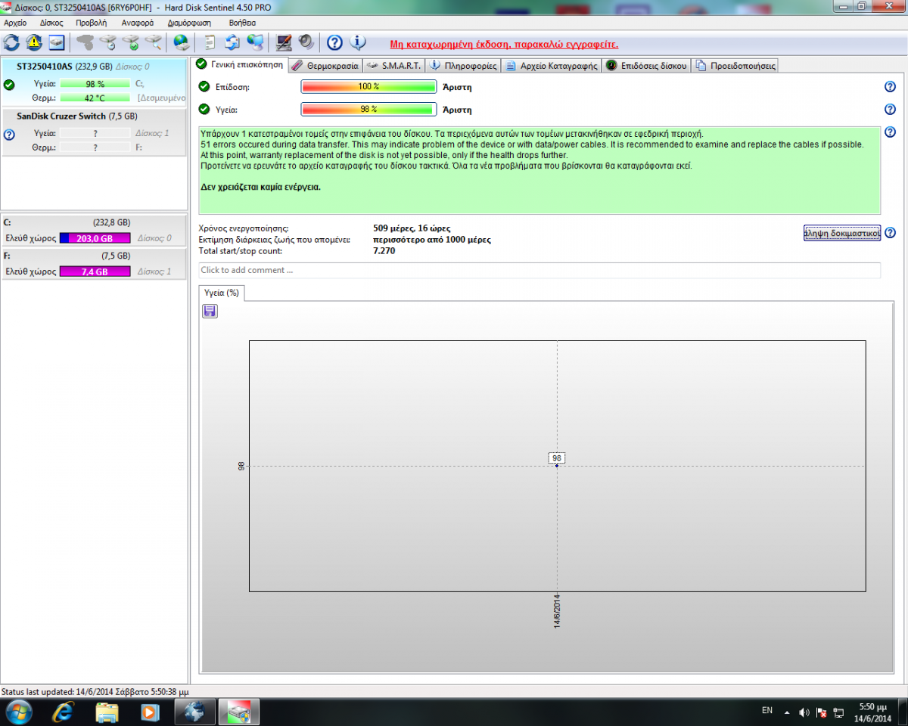Open Internet Explorer from the taskbar
Viewport: 908px width, 726px height.
tap(64, 712)
